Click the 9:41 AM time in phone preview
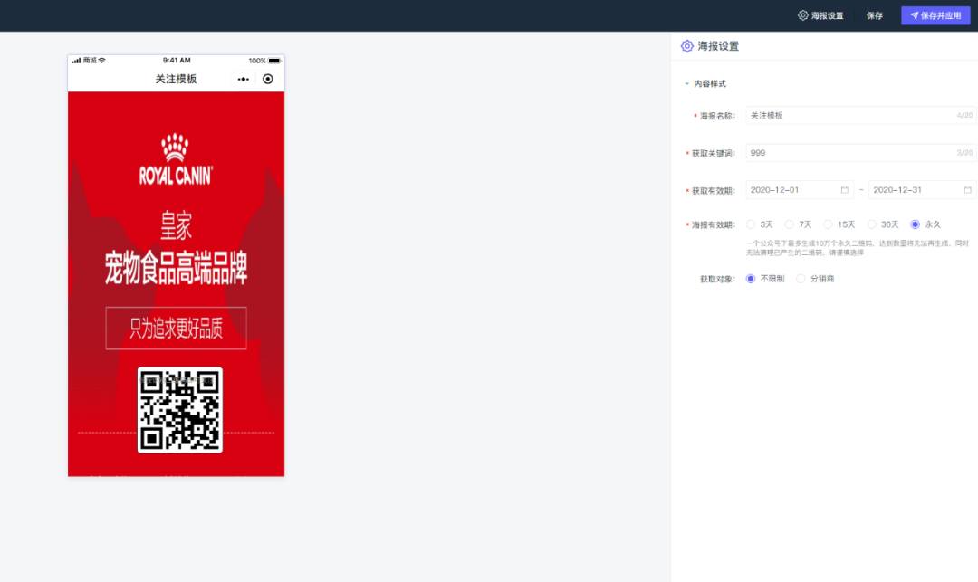Screen dimensions: 978x582 coord(177,61)
